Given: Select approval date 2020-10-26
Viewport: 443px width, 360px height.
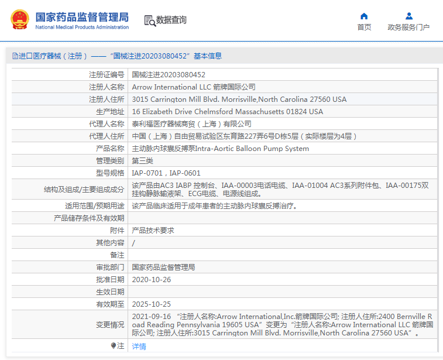Looking at the screenshot, I should click(152, 279).
